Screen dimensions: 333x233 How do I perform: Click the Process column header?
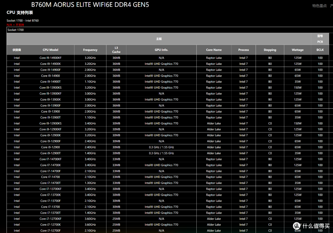(243, 50)
